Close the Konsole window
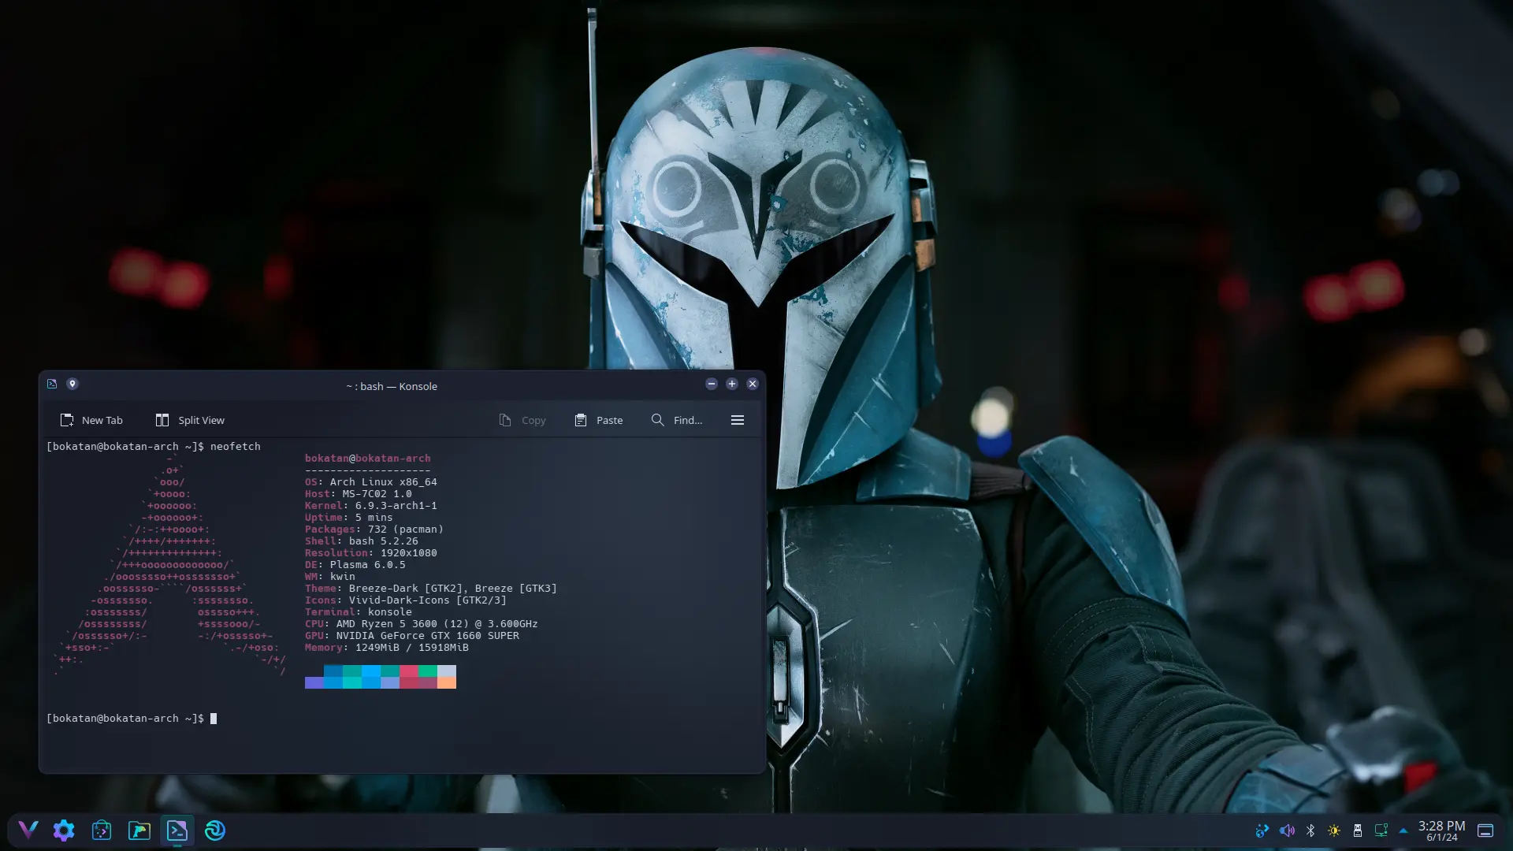The image size is (1513, 851). click(x=753, y=384)
